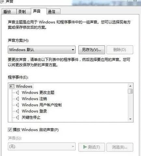Click the event list scroll down arrow
Viewport: 141px width, 156px height.
(x=130, y=119)
